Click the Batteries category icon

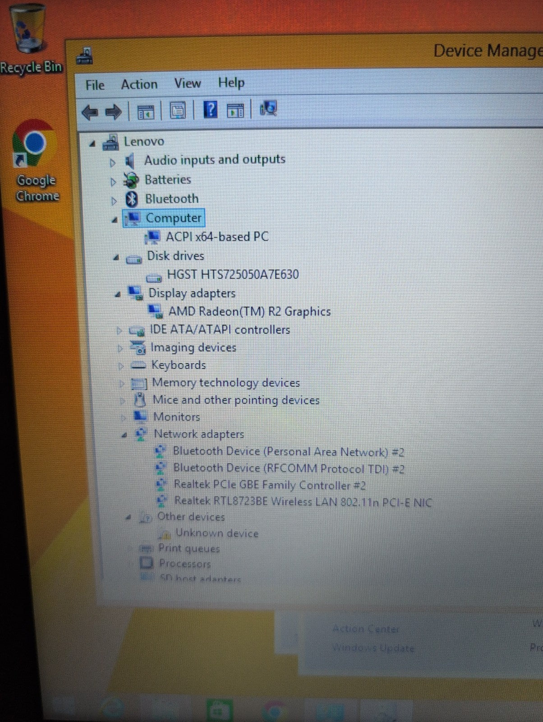click(x=131, y=180)
